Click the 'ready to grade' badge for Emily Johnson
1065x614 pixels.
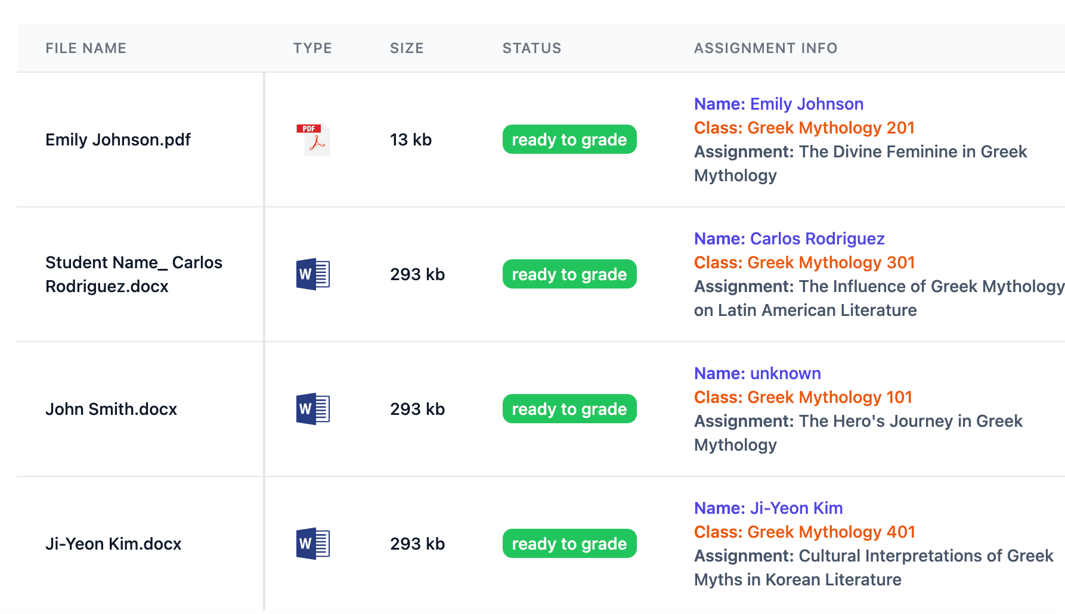click(x=569, y=139)
